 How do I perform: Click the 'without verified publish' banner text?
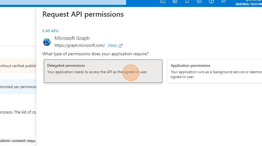click(x=18, y=66)
